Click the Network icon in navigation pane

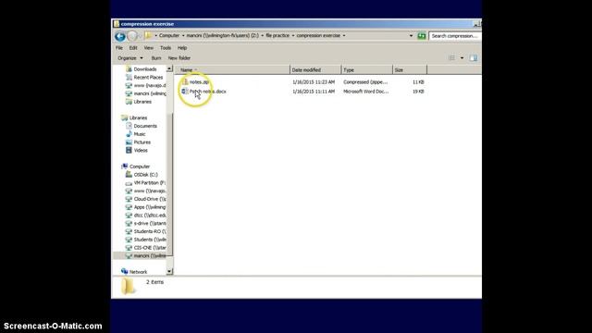(x=124, y=271)
